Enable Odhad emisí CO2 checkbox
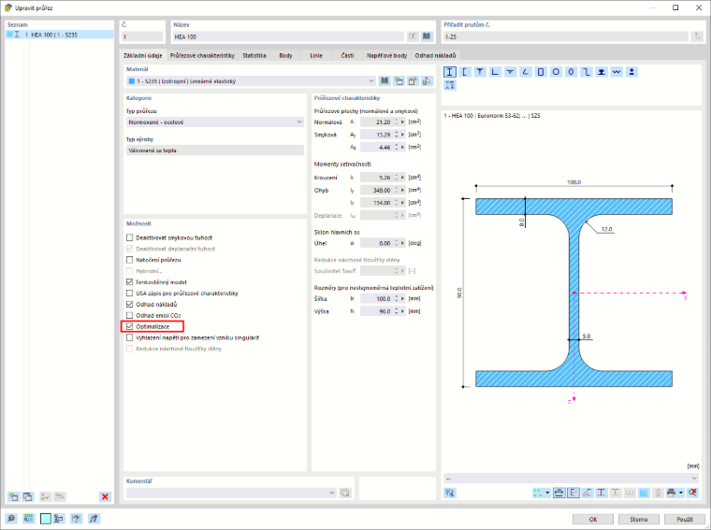The image size is (711, 530). point(130,315)
